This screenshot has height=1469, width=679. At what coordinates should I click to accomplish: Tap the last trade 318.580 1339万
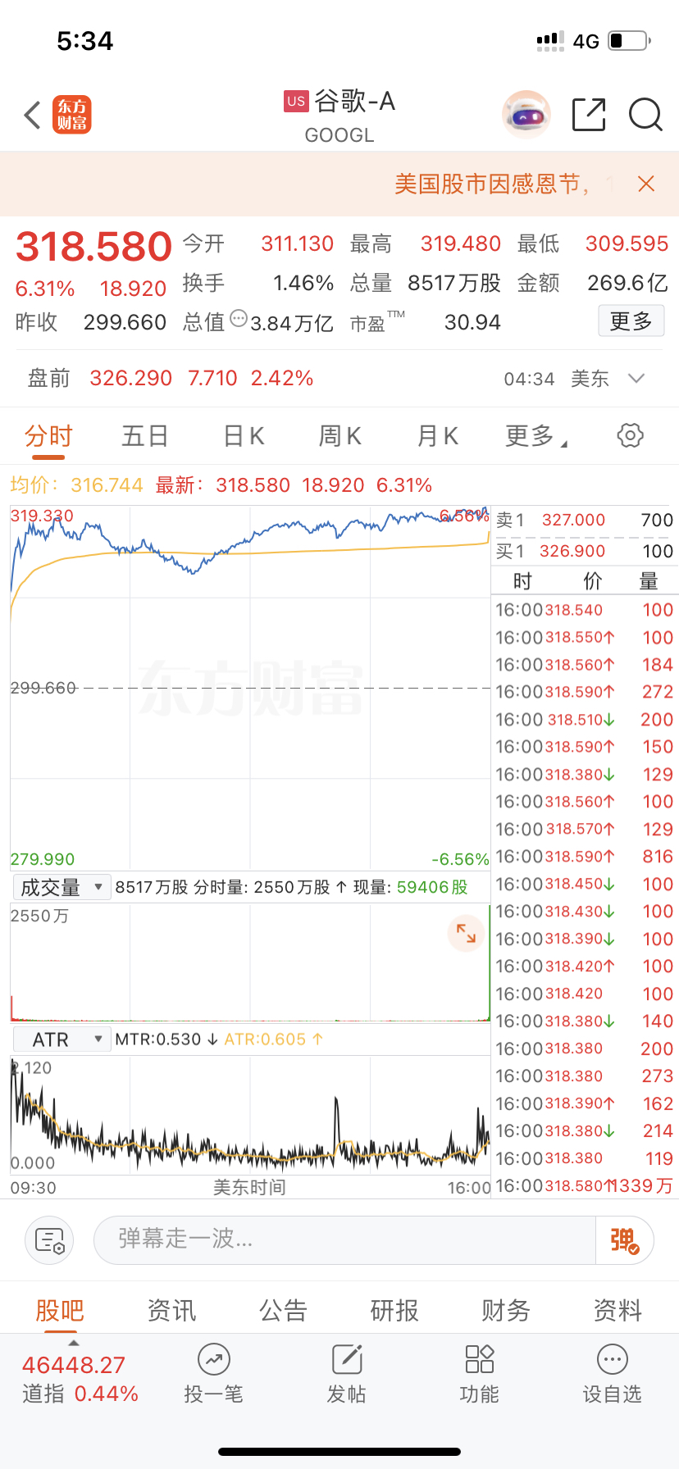pyautogui.click(x=585, y=1186)
